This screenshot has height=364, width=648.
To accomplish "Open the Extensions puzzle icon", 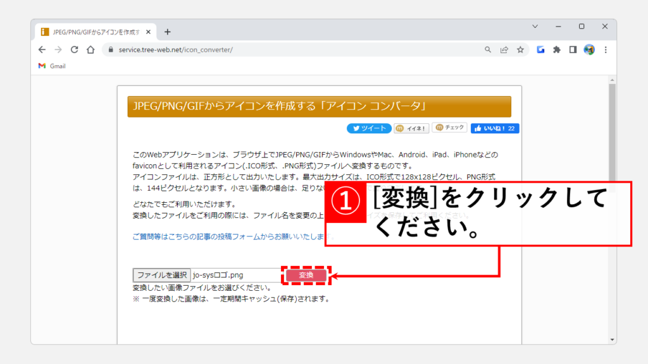I will pos(557,49).
